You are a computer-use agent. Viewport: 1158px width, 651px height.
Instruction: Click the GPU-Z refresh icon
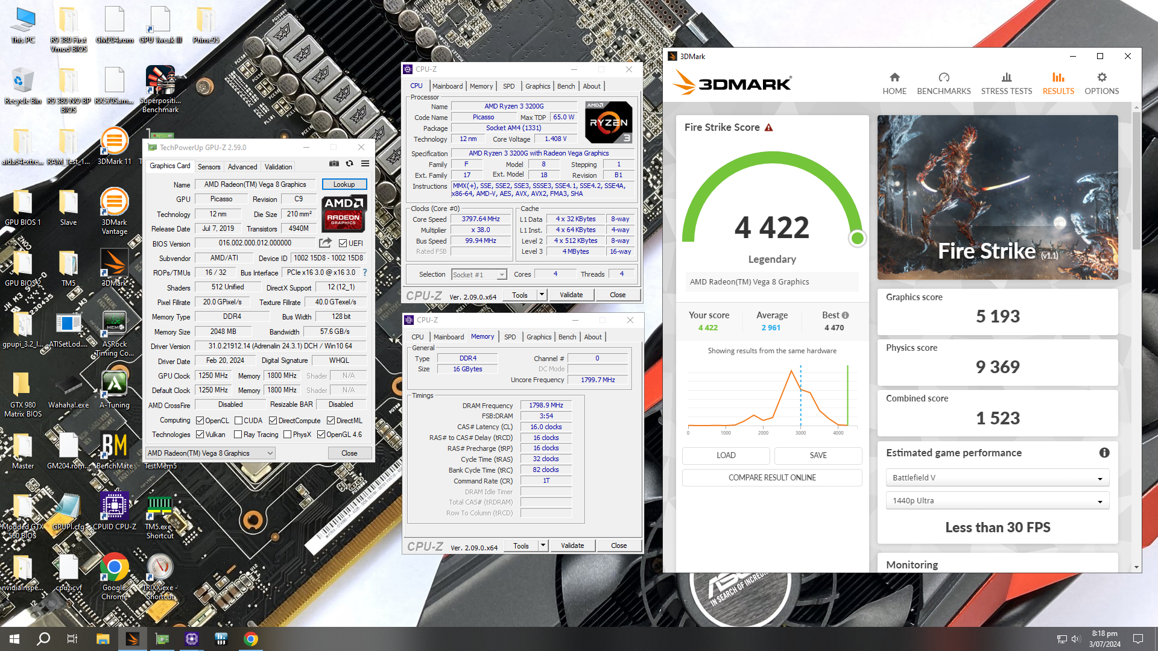349,163
